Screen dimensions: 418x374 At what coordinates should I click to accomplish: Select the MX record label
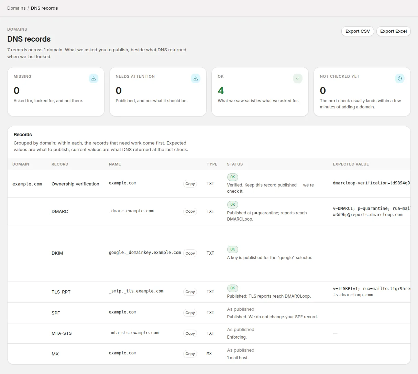(55, 354)
